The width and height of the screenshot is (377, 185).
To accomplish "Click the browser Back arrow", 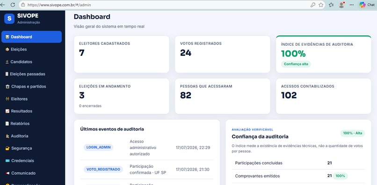I will [3, 5].
